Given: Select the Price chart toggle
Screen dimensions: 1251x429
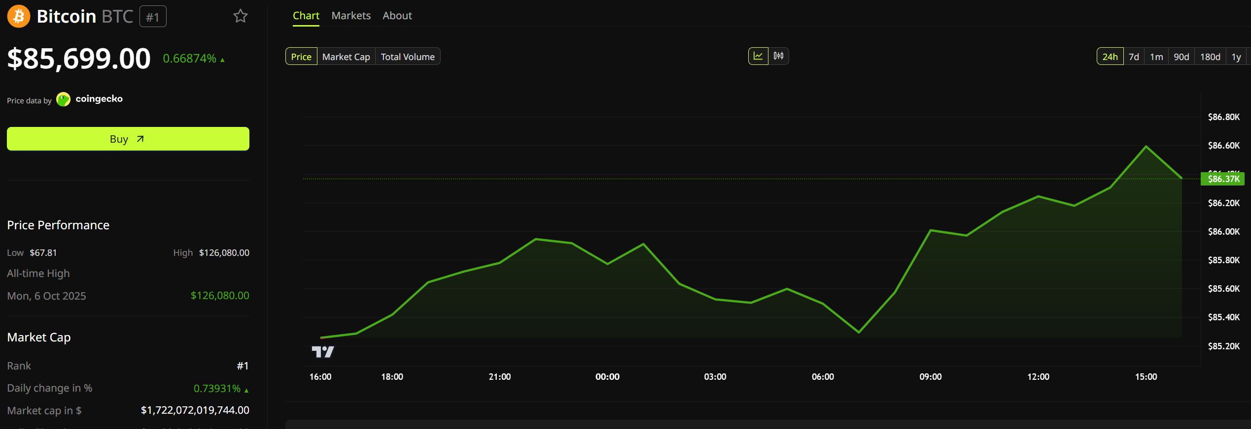Looking at the screenshot, I should (301, 57).
